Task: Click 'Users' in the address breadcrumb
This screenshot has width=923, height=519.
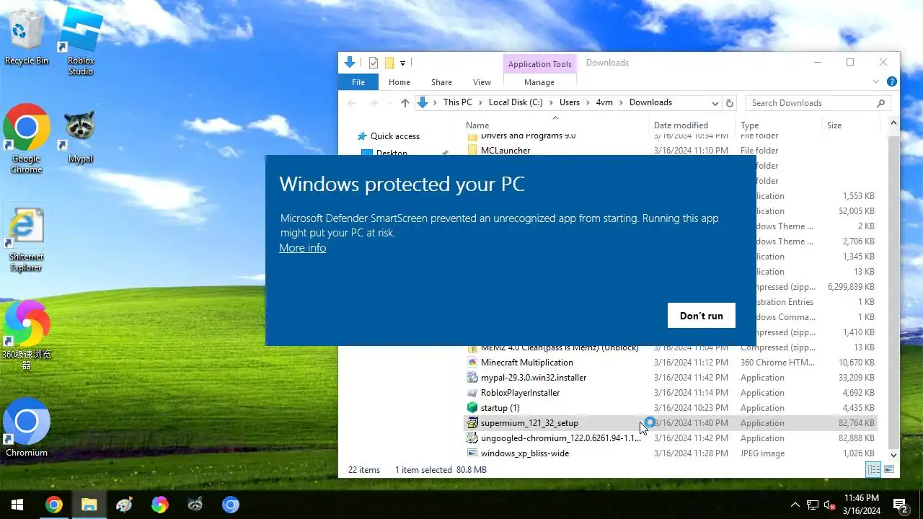Action: pyautogui.click(x=570, y=102)
